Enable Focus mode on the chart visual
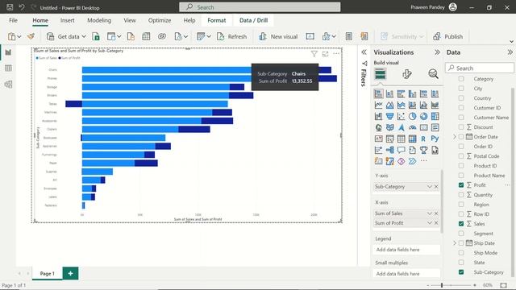The height and width of the screenshot is (290, 516). tap(325, 54)
